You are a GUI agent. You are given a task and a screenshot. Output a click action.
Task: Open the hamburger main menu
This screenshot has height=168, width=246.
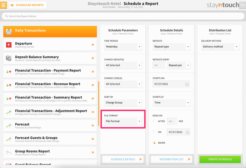click(x=3, y=5)
